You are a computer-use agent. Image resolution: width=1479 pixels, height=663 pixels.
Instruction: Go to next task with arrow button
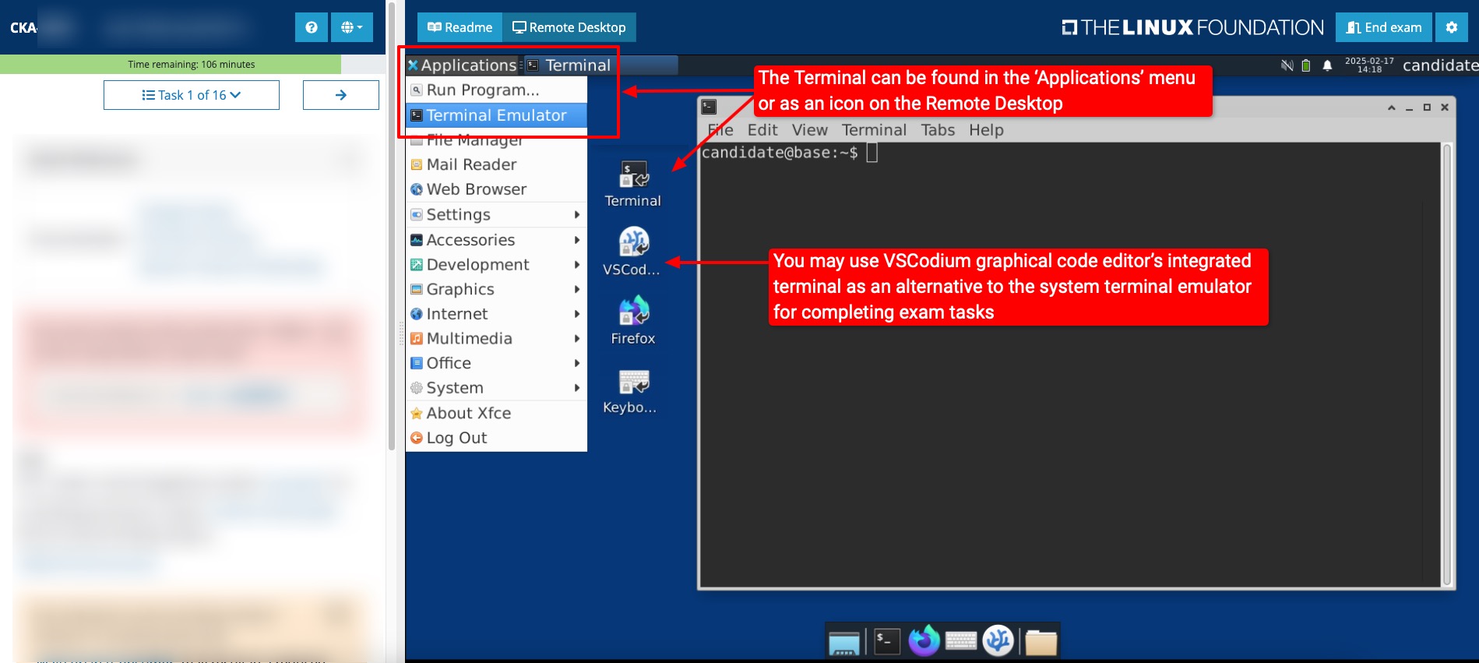(x=340, y=95)
